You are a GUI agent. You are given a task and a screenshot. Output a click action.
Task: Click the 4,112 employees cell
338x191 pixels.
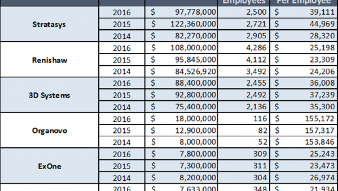[x=244, y=60]
